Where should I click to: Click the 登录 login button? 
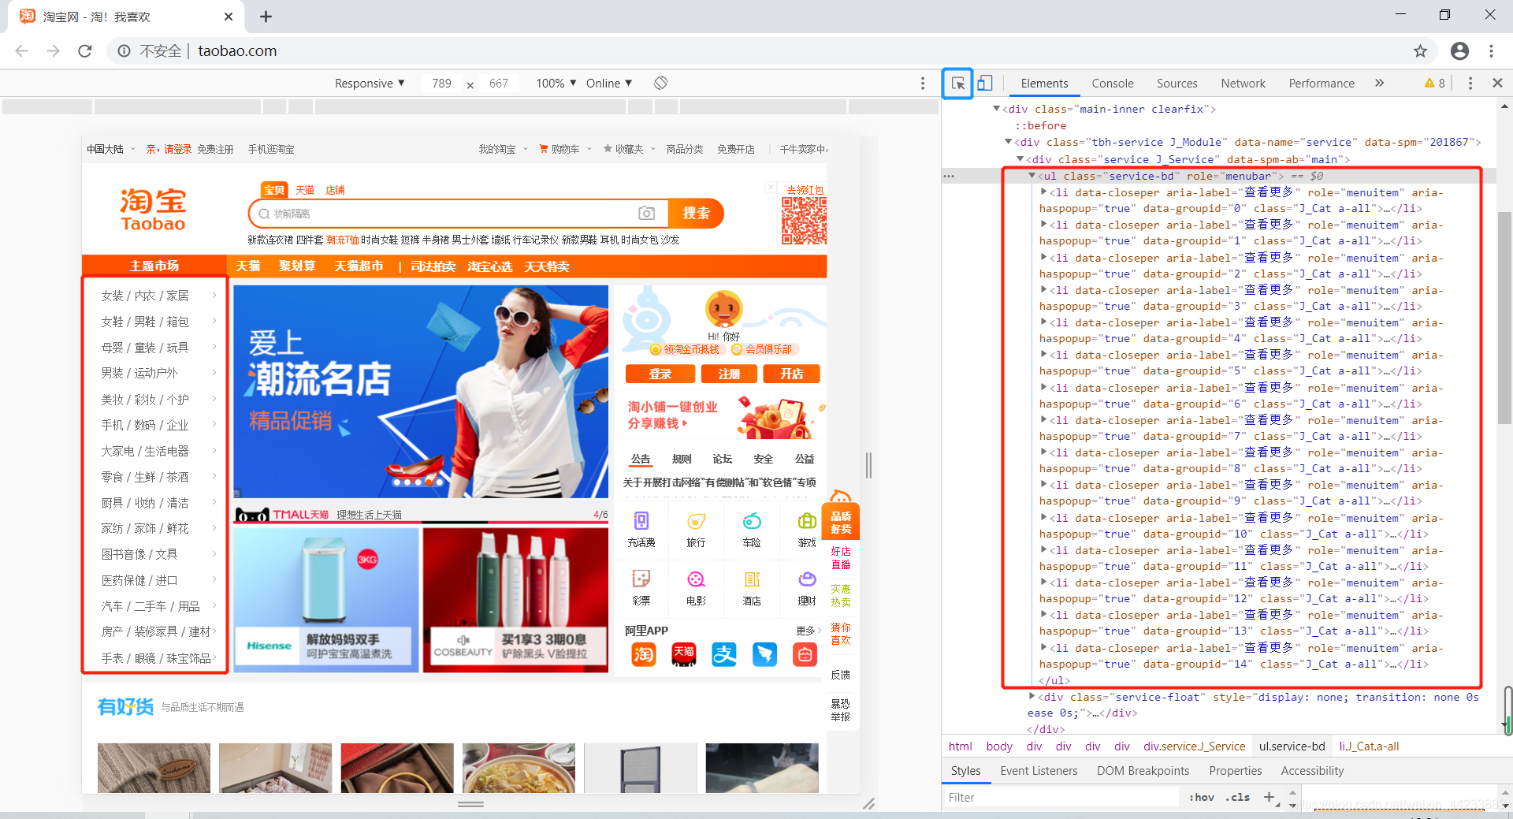[660, 374]
